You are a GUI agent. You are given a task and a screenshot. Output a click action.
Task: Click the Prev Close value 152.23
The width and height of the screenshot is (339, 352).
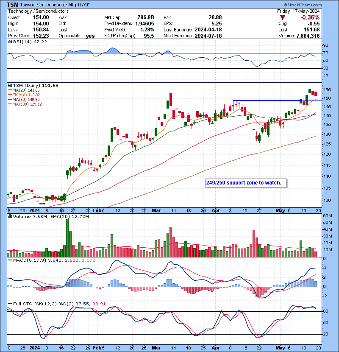point(41,36)
